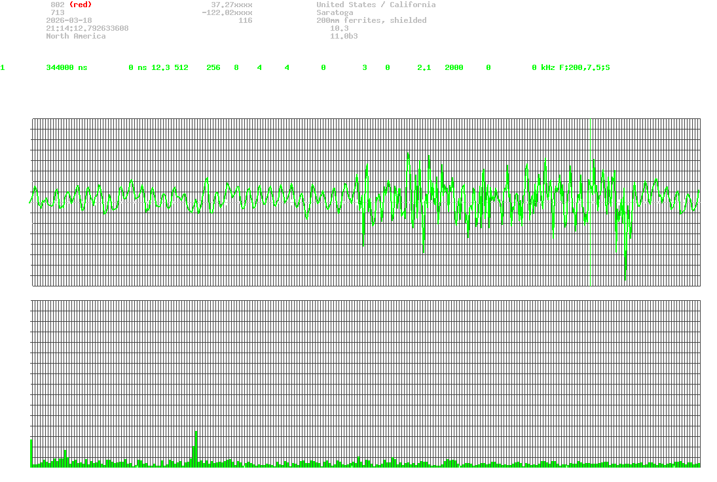
Task: Click the sampling value 2000
Action: [454, 67]
